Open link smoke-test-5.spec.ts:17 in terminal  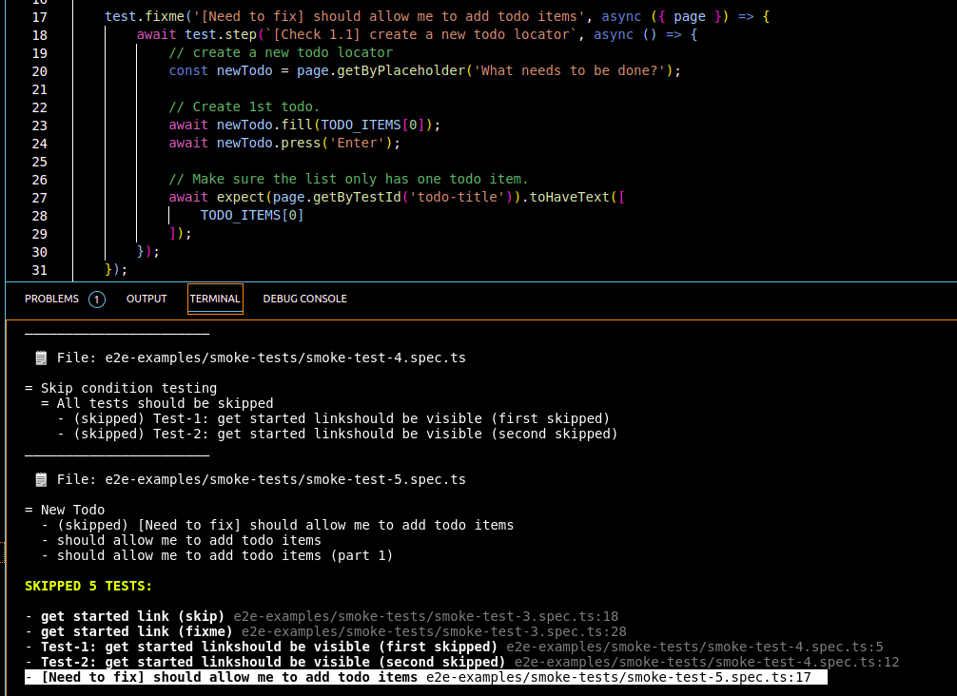coord(618,678)
